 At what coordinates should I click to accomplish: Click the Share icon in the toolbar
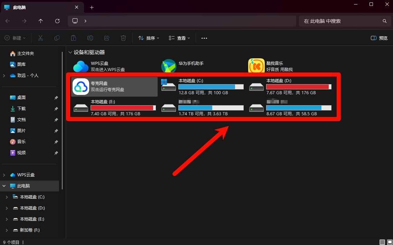107,38
